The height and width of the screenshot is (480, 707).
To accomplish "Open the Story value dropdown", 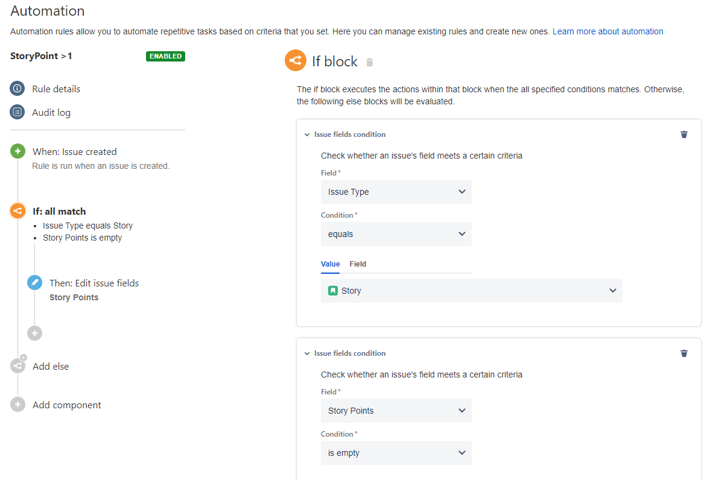I will tap(471, 290).
